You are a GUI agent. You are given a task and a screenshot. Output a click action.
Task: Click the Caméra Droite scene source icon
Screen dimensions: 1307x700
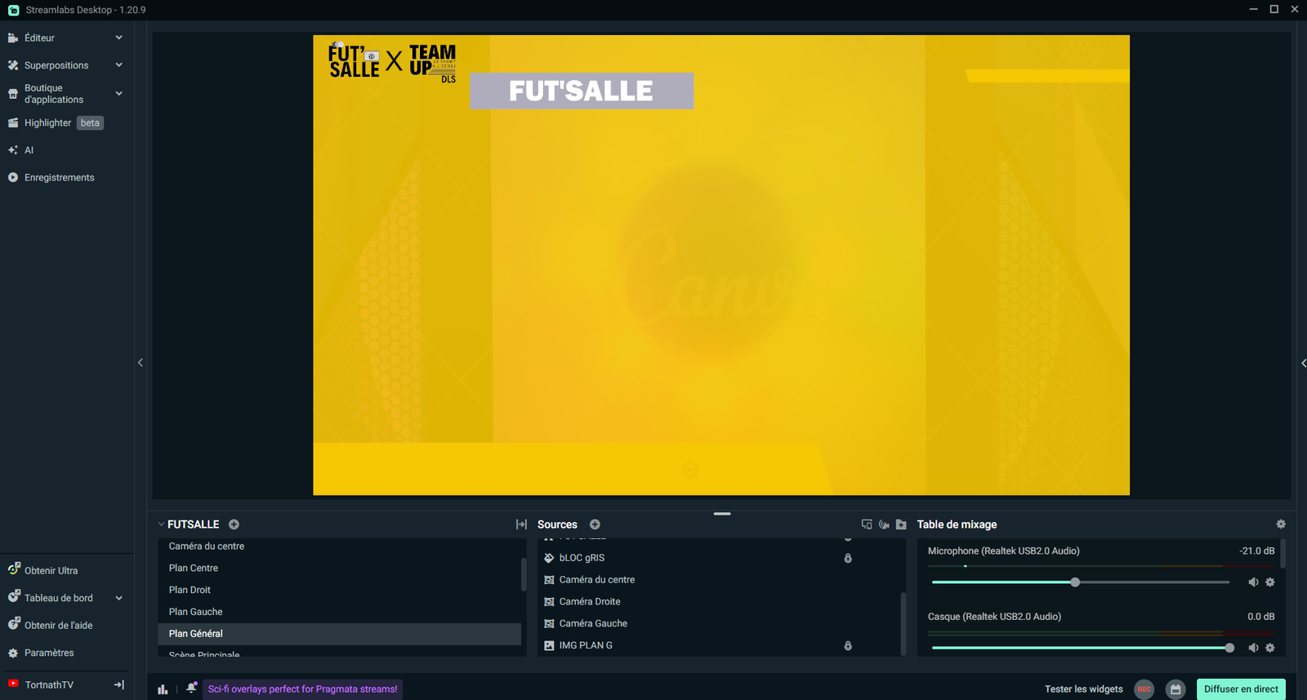point(549,602)
